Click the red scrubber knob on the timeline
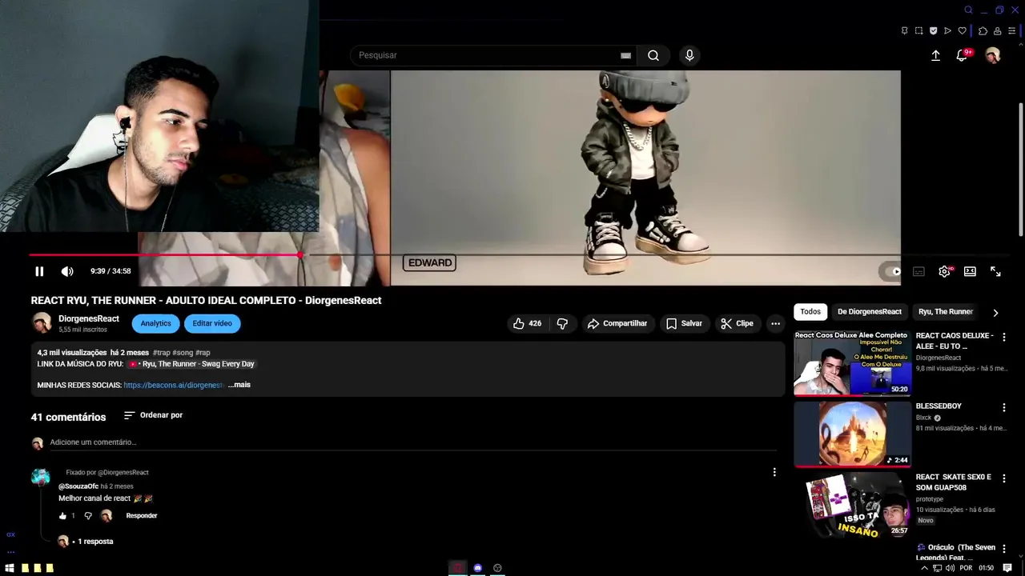This screenshot has width=1025, height=576. pyautogui.click(x=299, y=255)
